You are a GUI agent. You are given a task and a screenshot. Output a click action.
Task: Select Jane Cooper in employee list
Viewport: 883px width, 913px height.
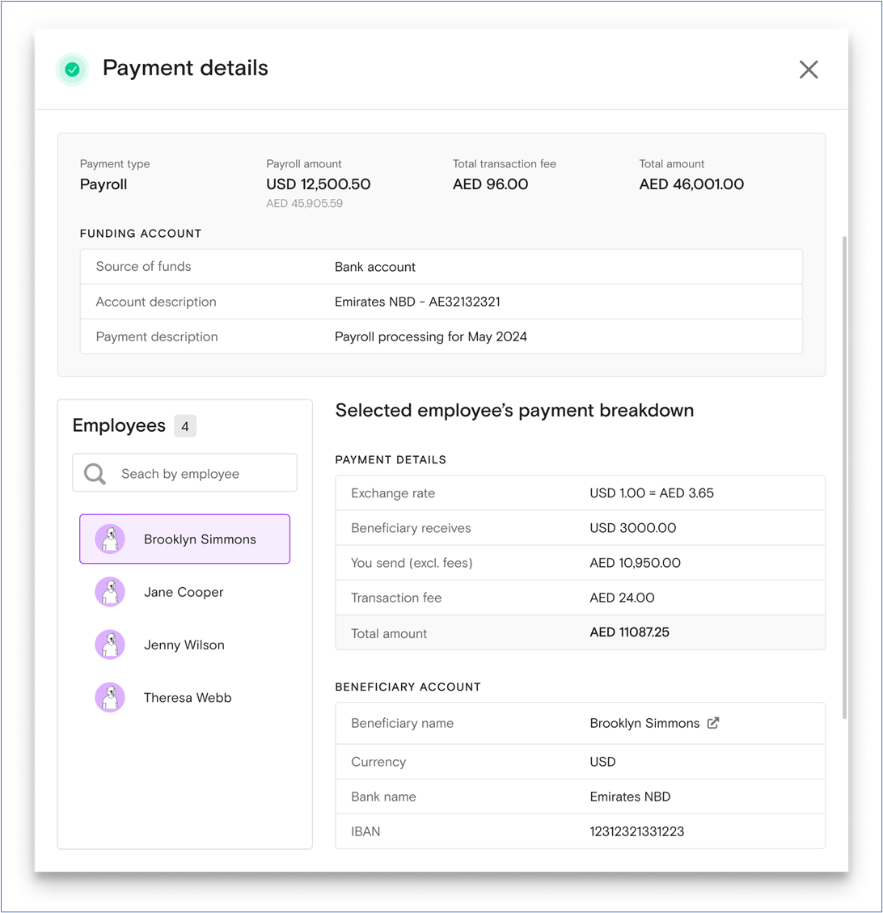click(x=184, y=592)
